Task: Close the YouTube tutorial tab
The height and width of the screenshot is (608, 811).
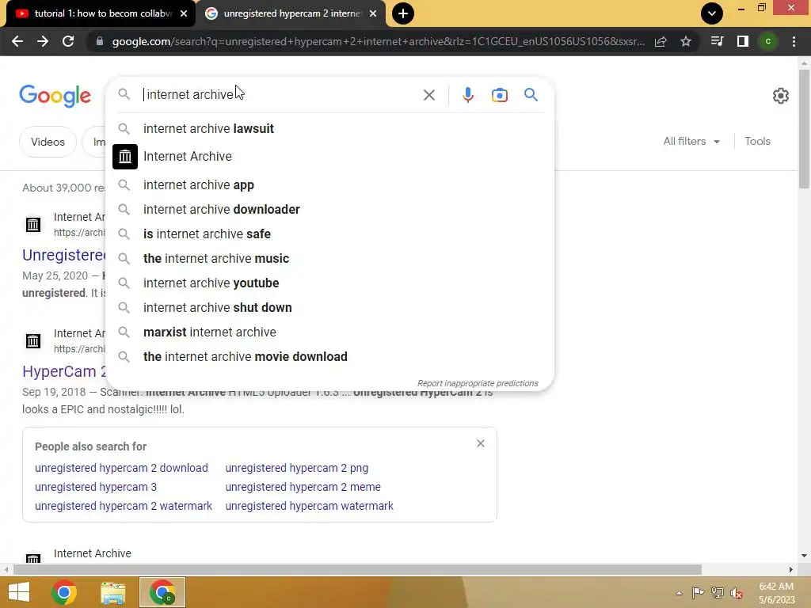Action: click(x=184, y=13)
